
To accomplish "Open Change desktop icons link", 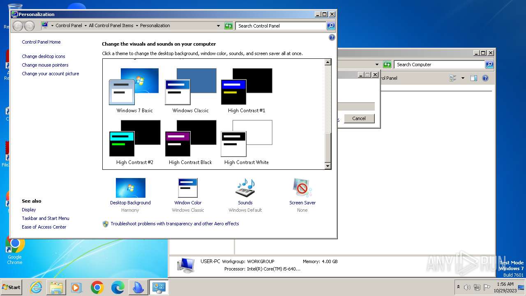I will coord(44,56).
